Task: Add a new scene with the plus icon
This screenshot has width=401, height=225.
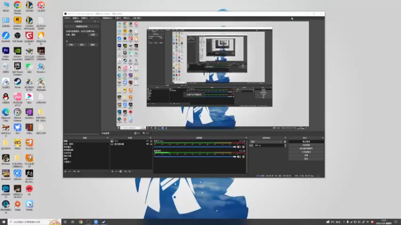Action: click(x=65, y=171)
